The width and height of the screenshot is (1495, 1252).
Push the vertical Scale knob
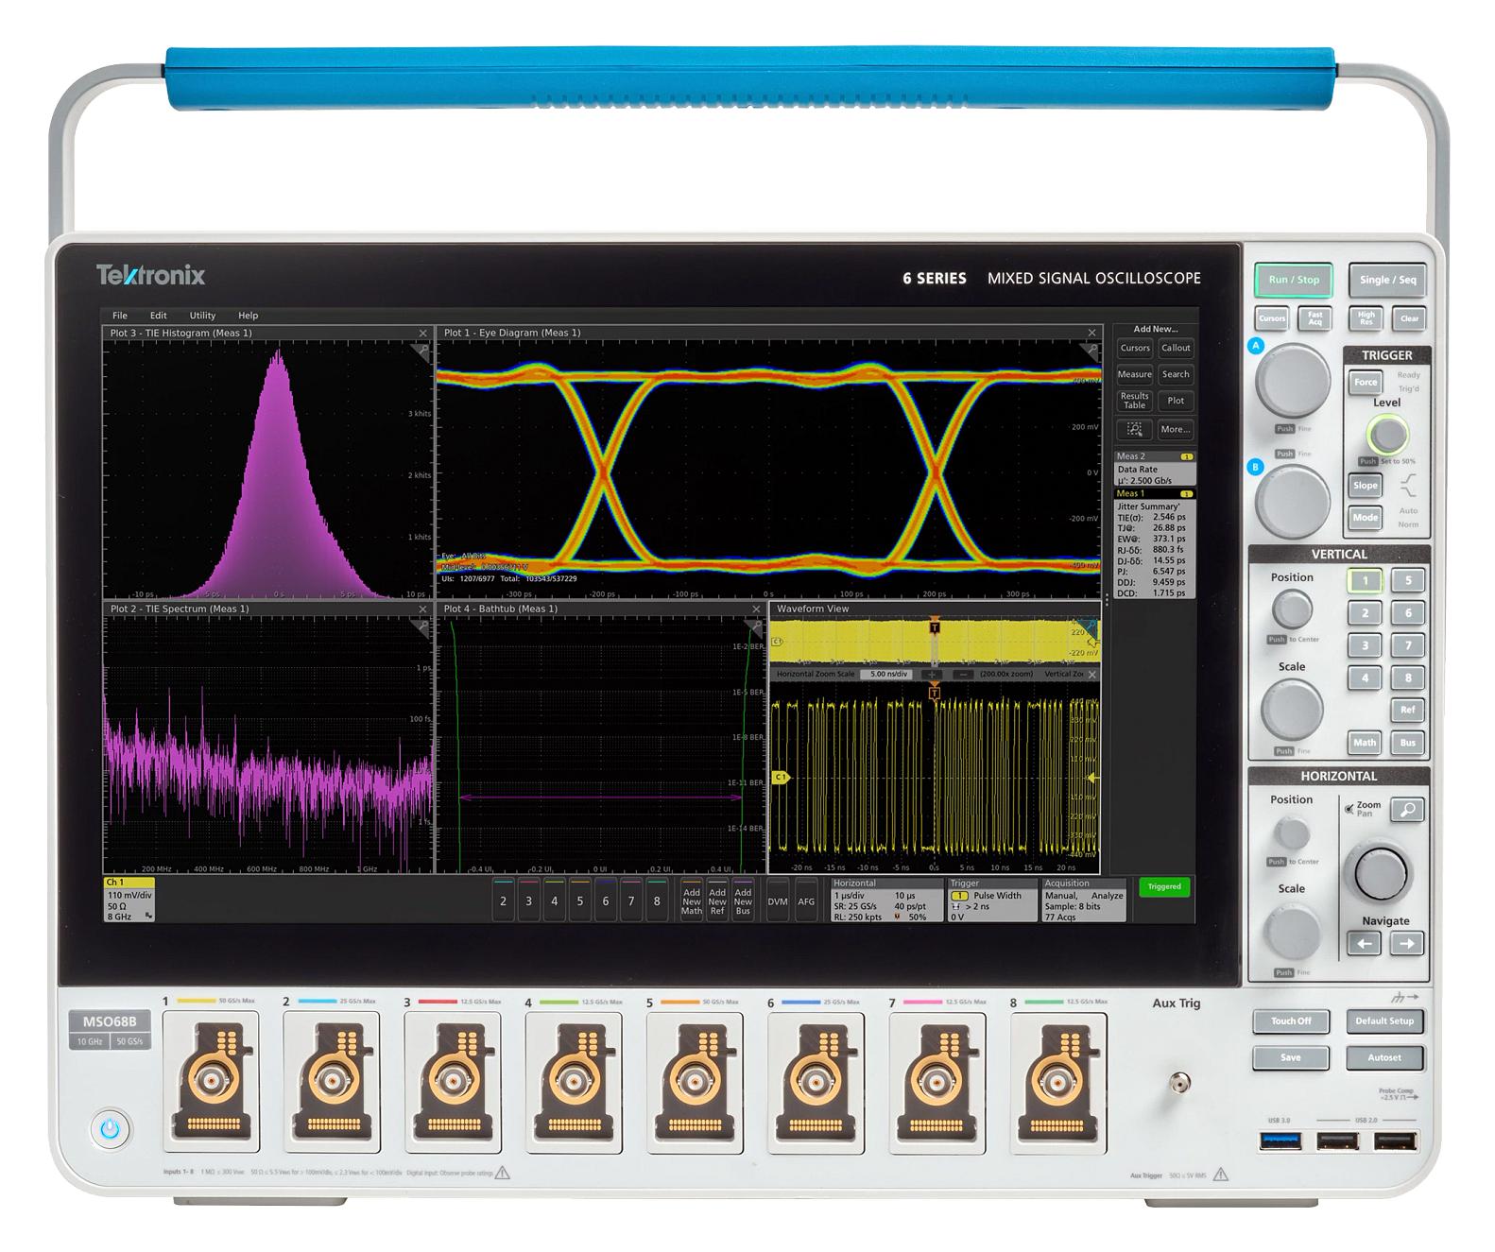1292,708
